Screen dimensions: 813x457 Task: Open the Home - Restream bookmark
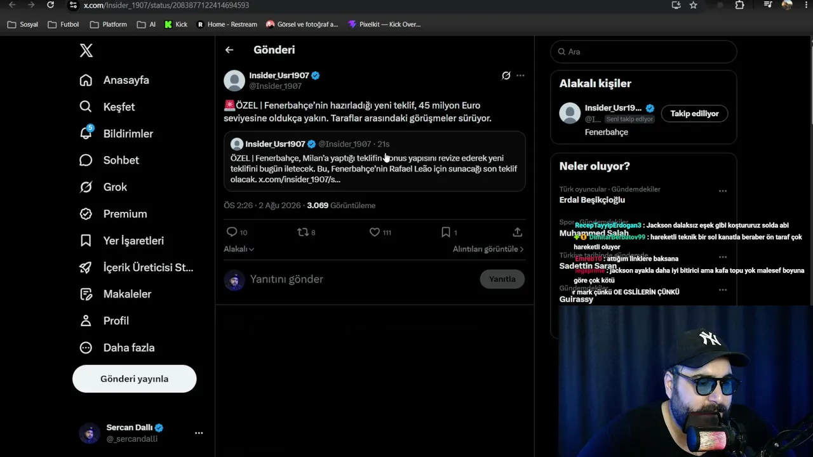227,24
